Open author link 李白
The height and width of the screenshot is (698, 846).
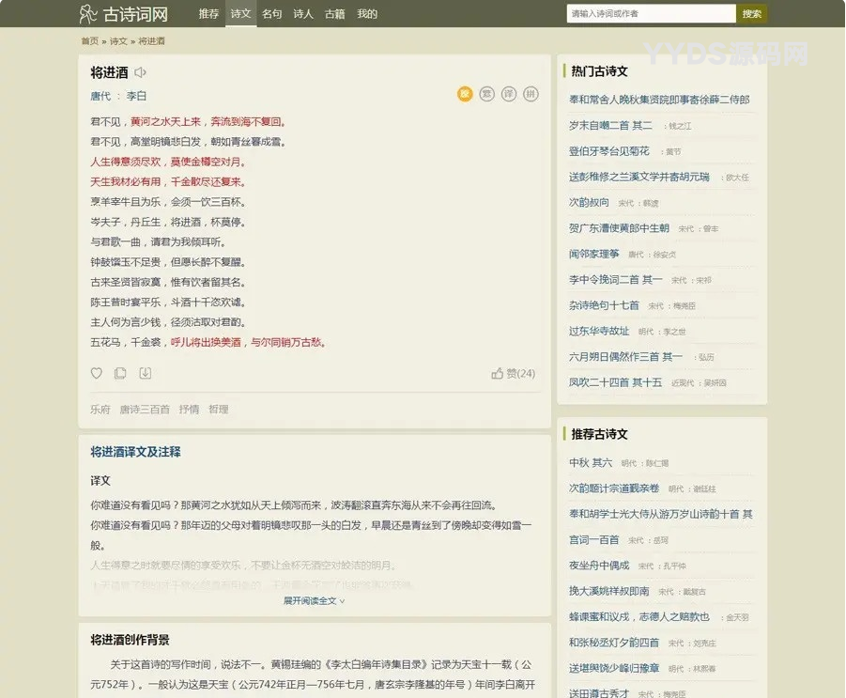coord(136,96)
